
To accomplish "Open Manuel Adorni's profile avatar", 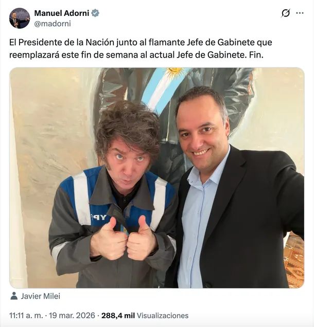I will click(x=20, y=18).
